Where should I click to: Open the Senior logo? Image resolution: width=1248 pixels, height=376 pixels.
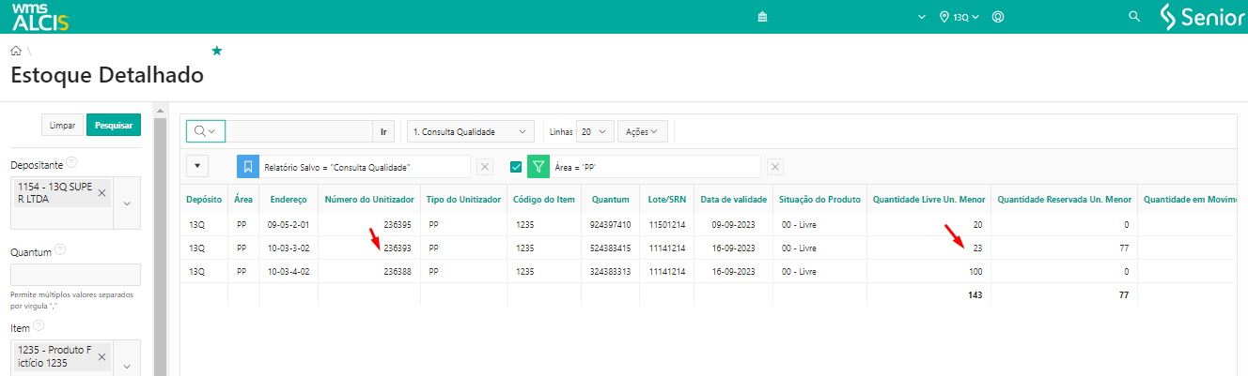[x=1202, y=17]
